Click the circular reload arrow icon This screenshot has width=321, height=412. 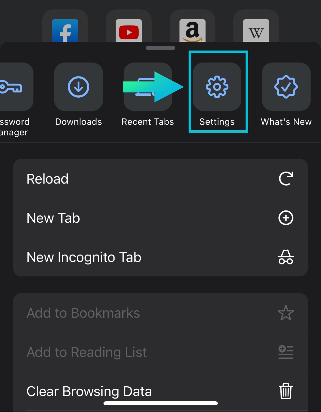[x=286, y=179]
